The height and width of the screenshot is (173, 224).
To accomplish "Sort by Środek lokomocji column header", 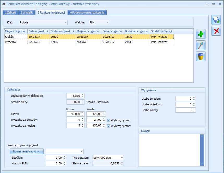I will (x=162, y=31).
